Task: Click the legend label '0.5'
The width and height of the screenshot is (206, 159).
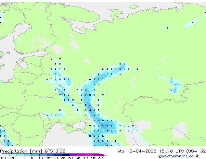Action: 11,158
